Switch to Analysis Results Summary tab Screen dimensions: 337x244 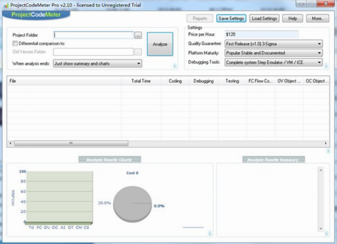click(x=274, y=160)
